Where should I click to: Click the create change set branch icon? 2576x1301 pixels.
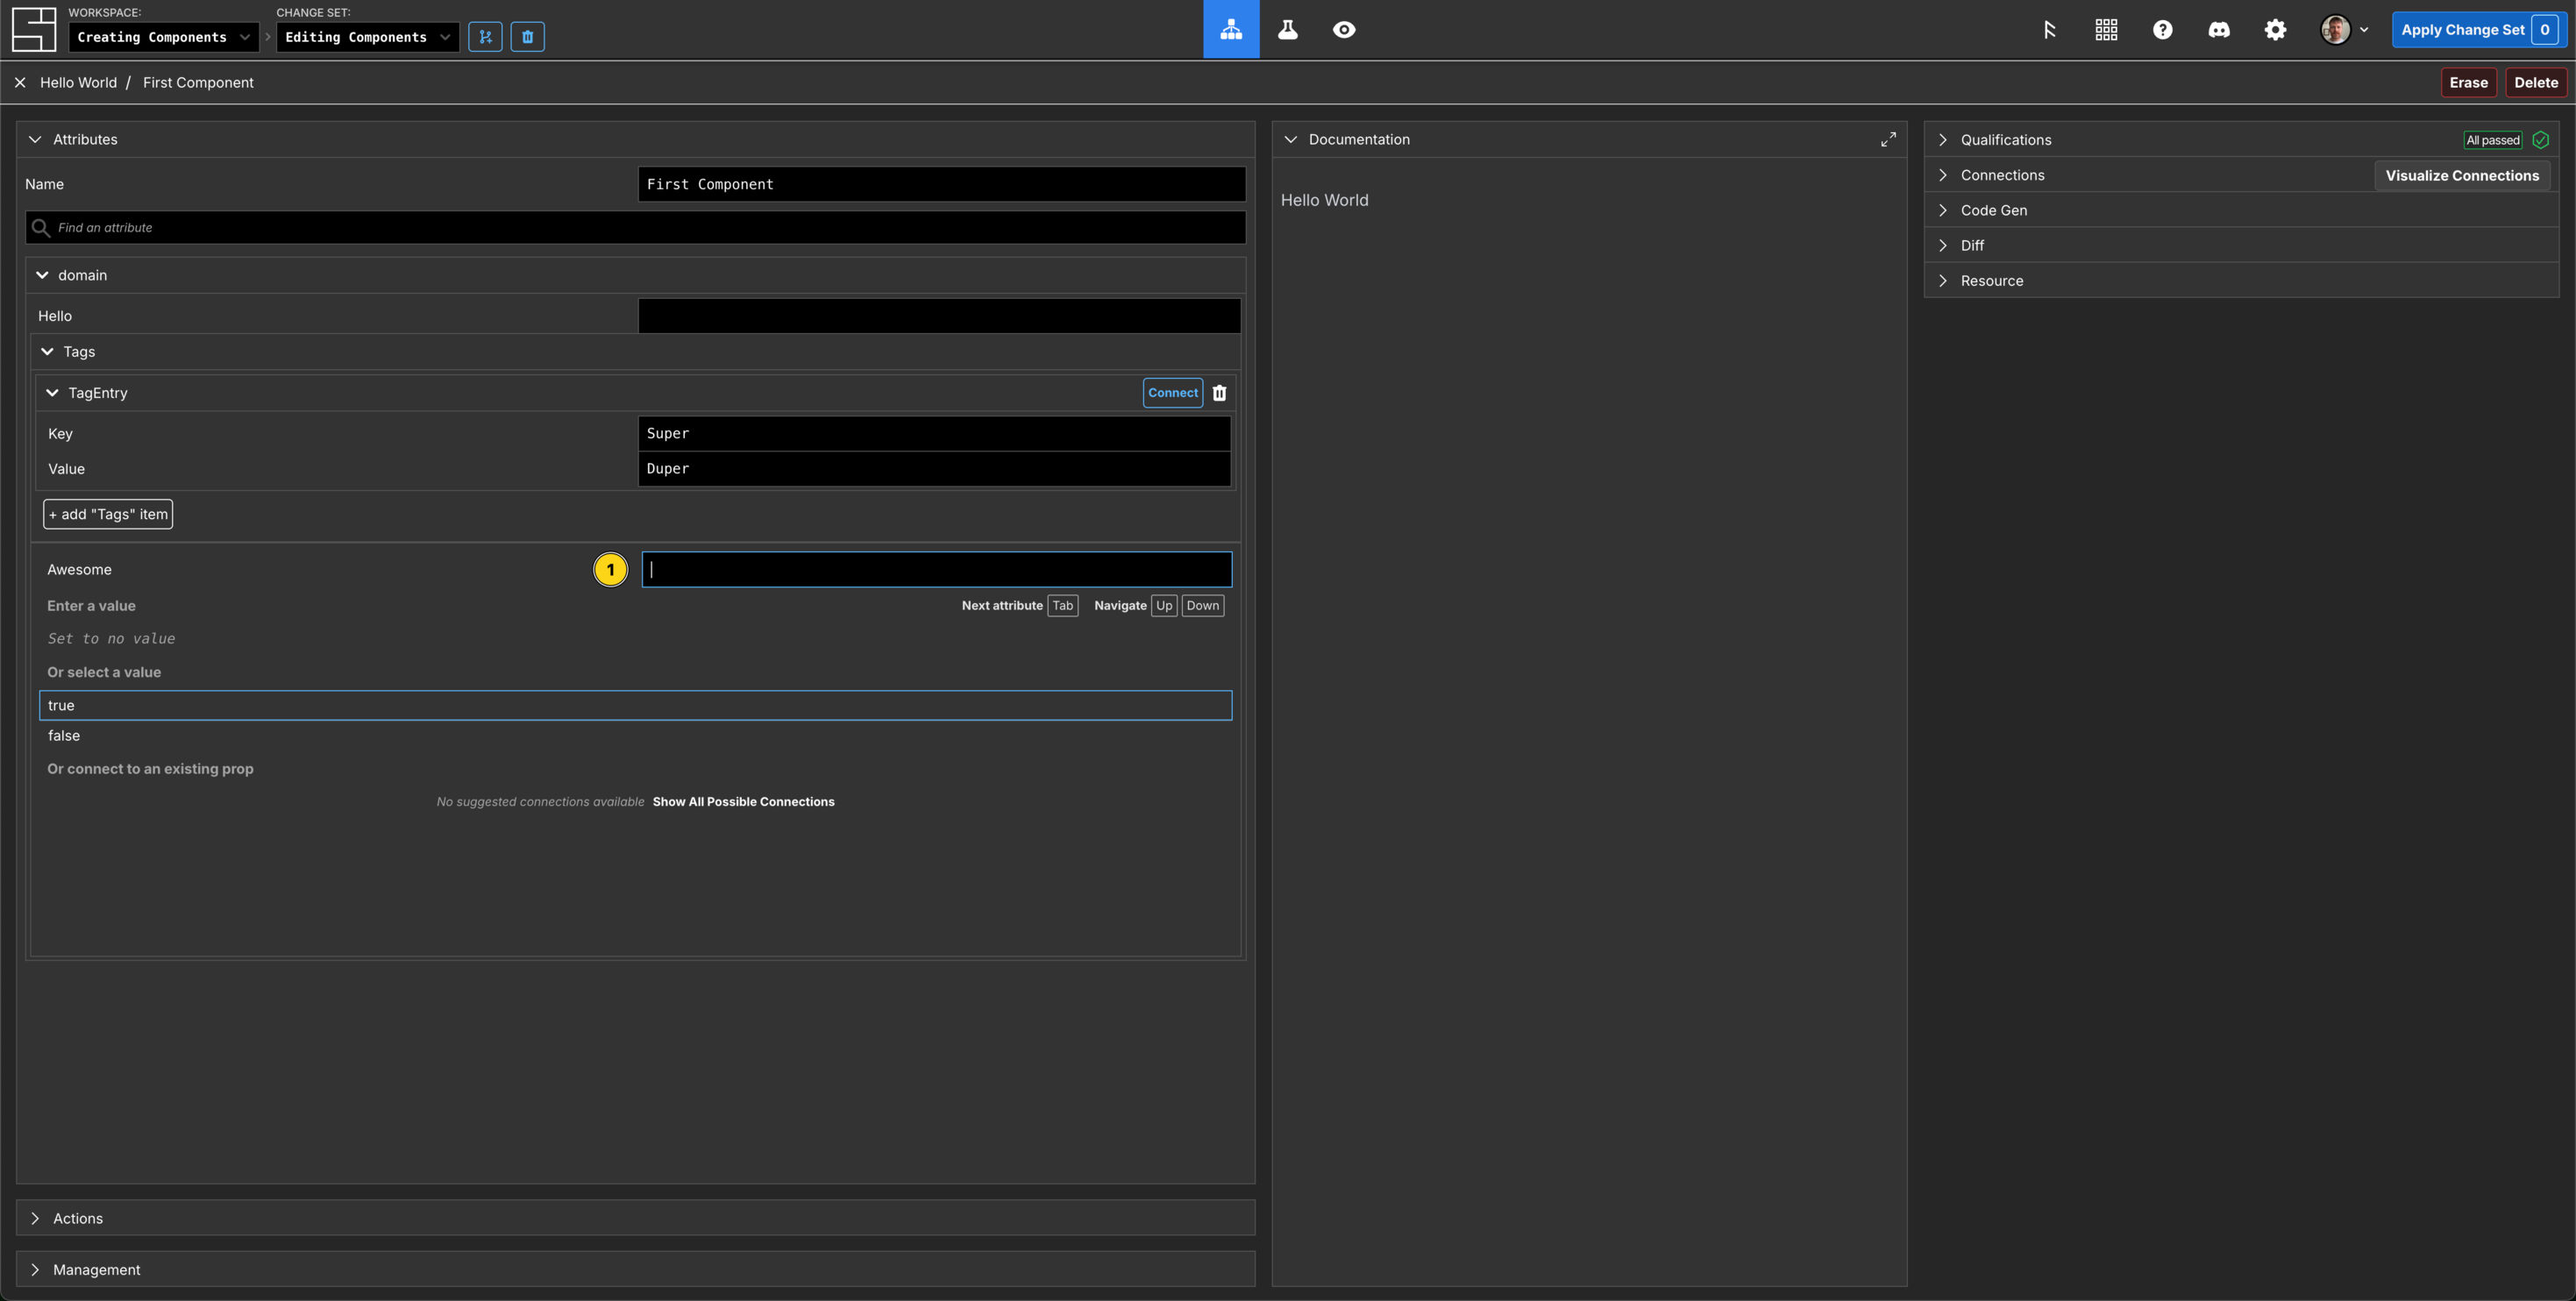[485, 37]
